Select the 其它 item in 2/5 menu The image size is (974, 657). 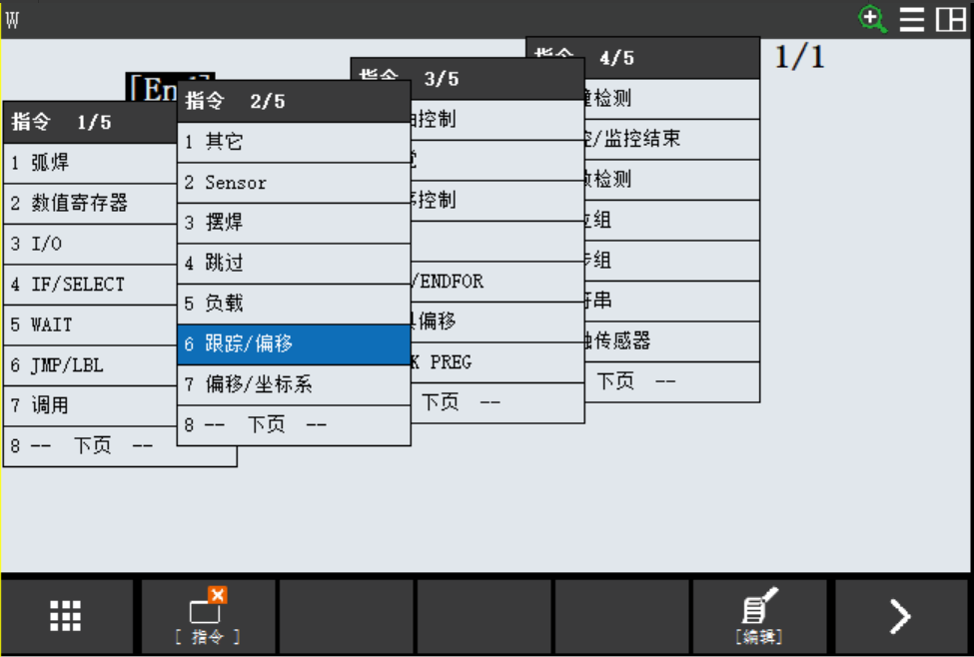[293, 142]
